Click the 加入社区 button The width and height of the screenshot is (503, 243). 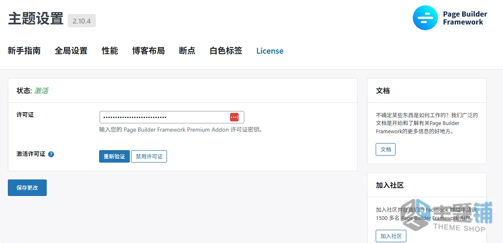pyautogui.click(x=391, y=236)
